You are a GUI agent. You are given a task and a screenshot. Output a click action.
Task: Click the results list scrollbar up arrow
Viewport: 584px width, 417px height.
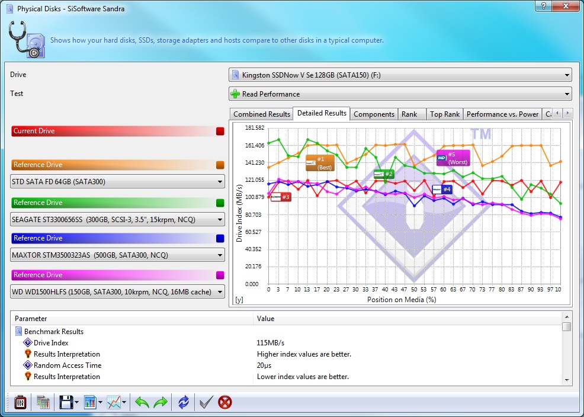coord(566,317)
